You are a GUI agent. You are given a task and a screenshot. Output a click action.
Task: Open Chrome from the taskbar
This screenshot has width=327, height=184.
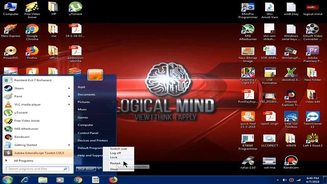coord(78,179)
